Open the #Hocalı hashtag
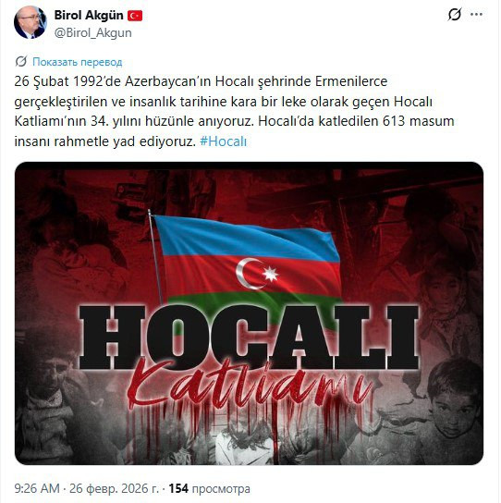Image resolution: width=501 pixels, height=503 pixels. coord(224,141)
